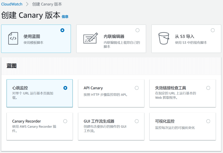Choose the 失效链接检查工具 radio button
Image resolution: width=223 pixels, height=153 pixels.
(x=208, y=88)
